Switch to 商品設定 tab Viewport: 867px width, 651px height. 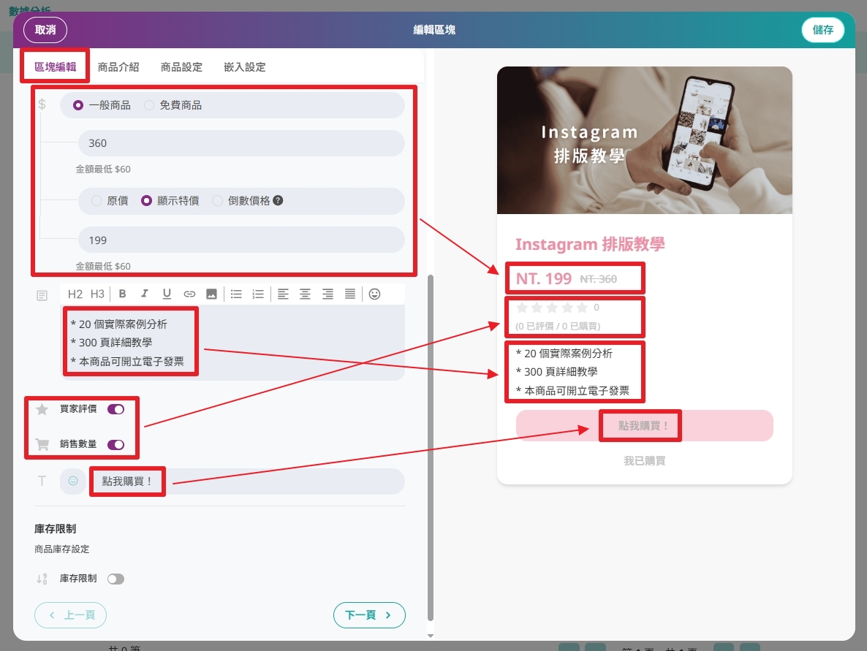click(x=181, y=67)
